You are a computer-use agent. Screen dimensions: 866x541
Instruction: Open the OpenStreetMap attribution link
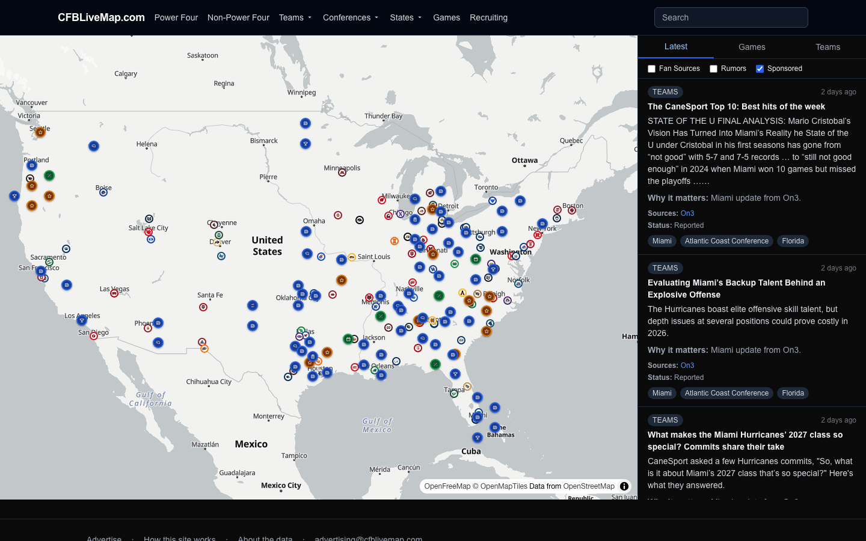(x=589, y=486)
